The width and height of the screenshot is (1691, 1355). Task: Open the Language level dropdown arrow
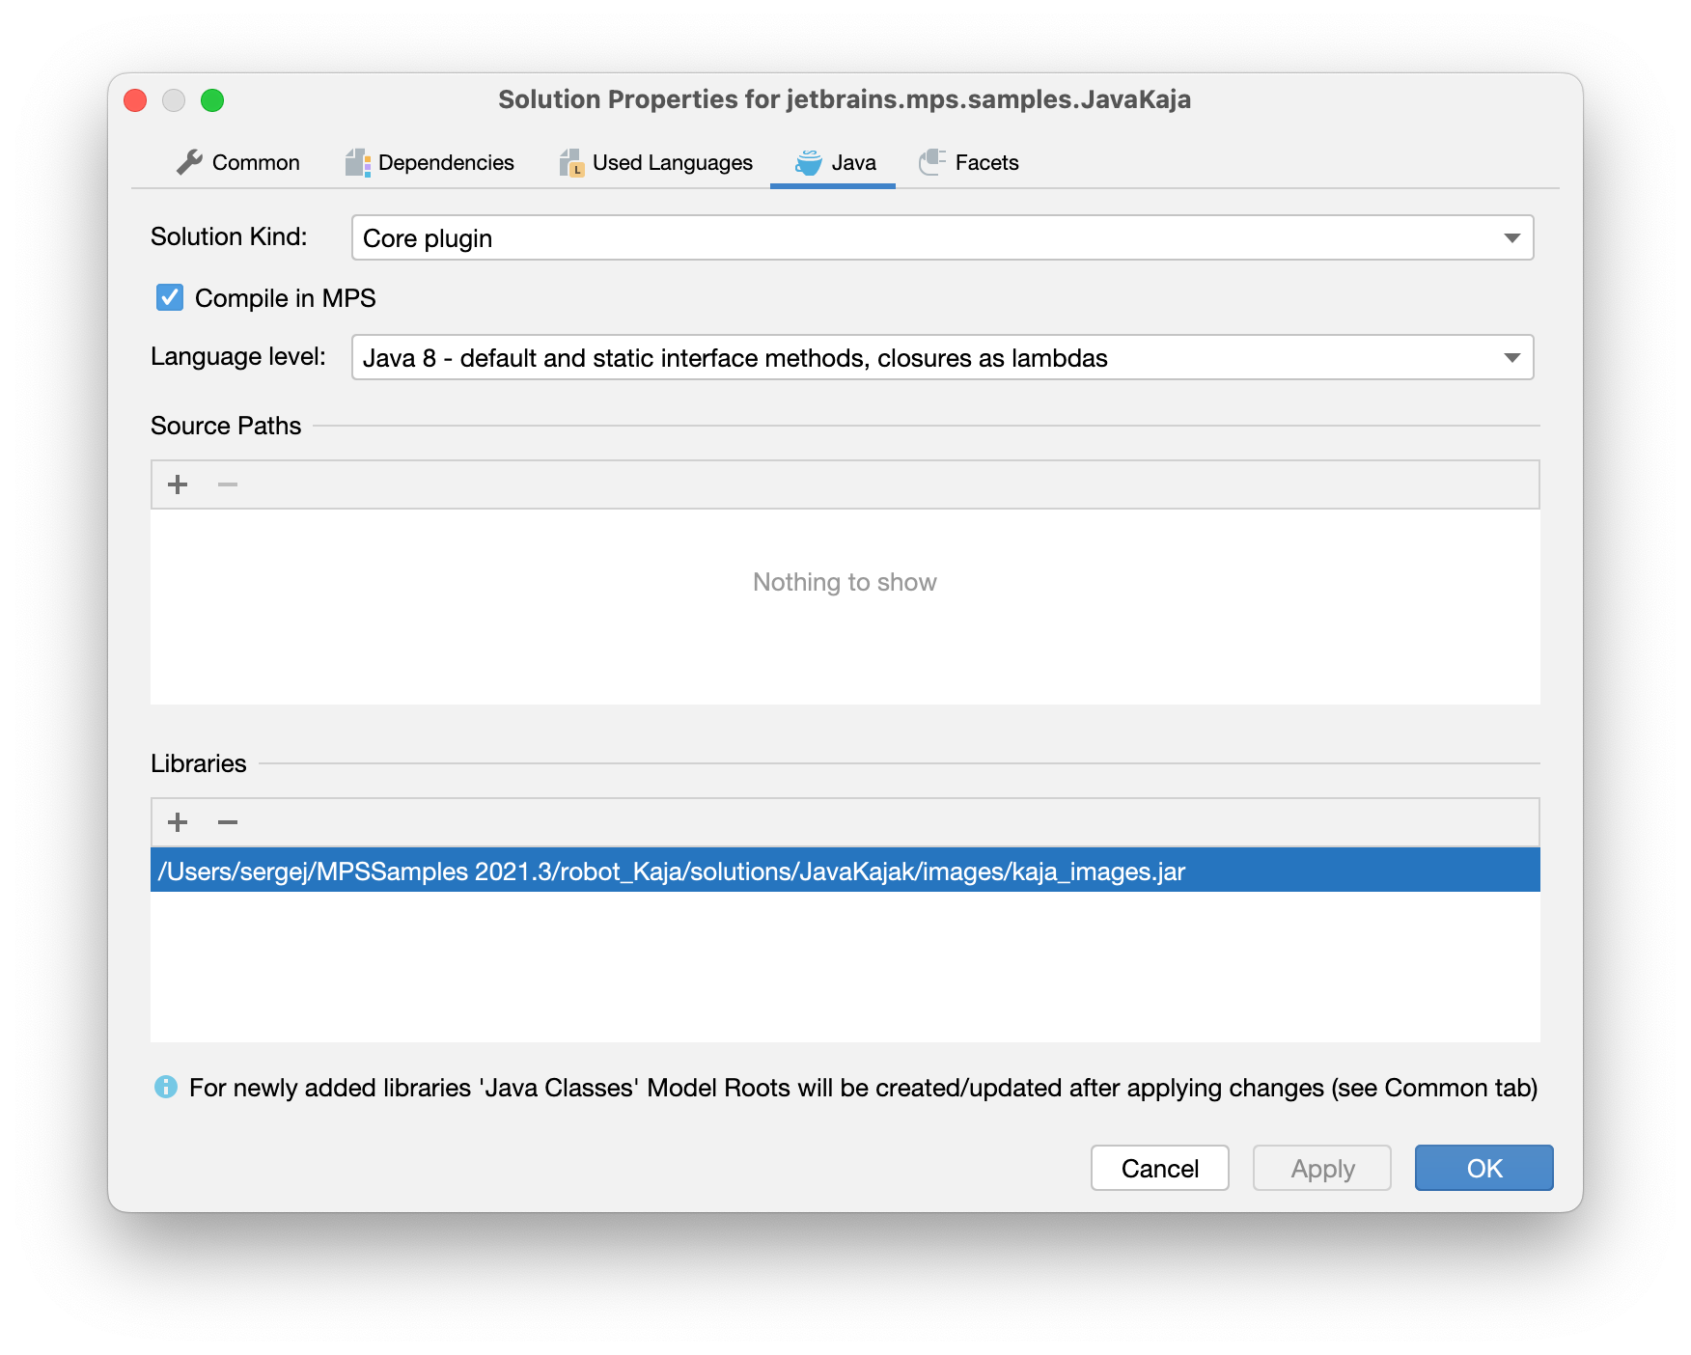1511,358
